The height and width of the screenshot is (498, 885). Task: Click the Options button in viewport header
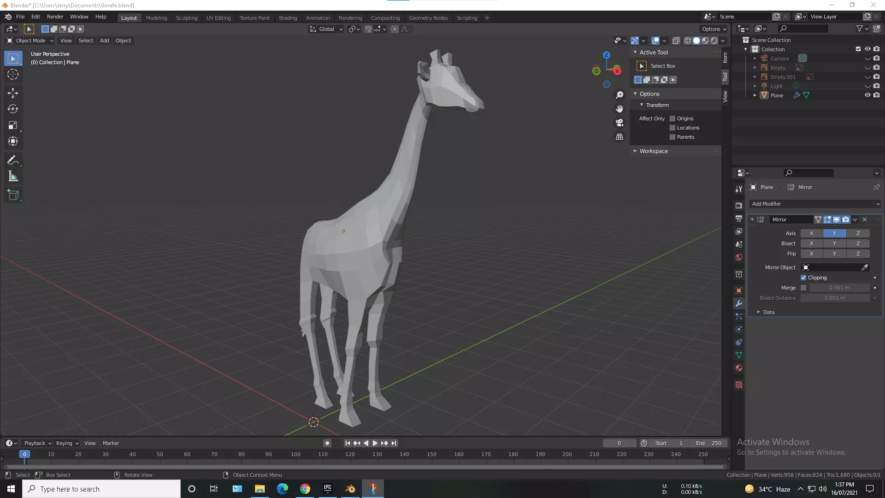click(714, 29)
